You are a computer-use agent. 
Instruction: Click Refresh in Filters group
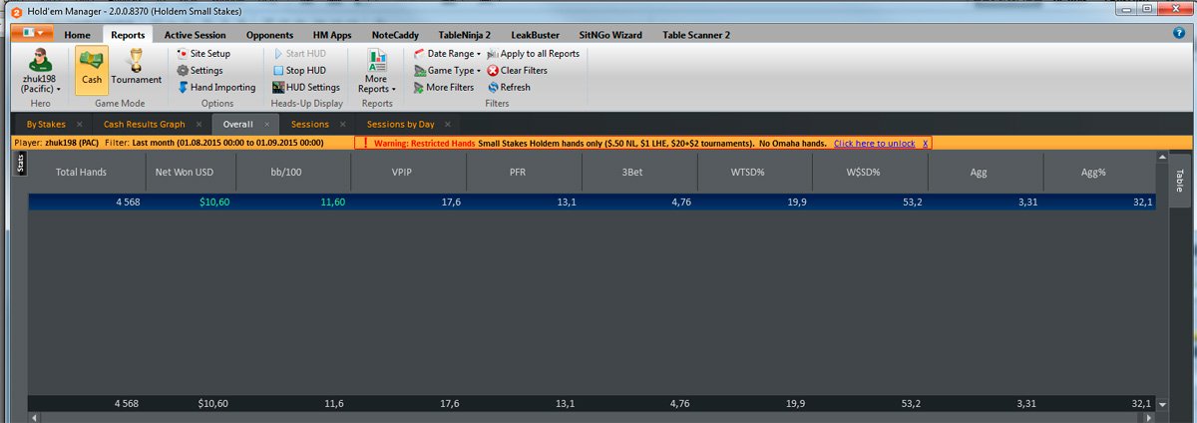(x=509, y=88)
